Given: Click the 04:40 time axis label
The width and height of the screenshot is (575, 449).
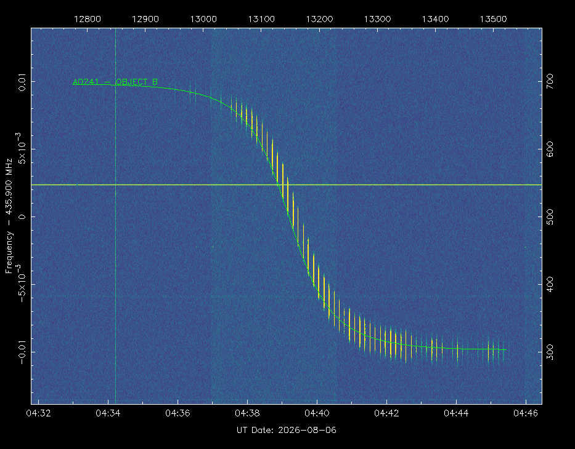Looking at the screenshot, I should [317, 413].
